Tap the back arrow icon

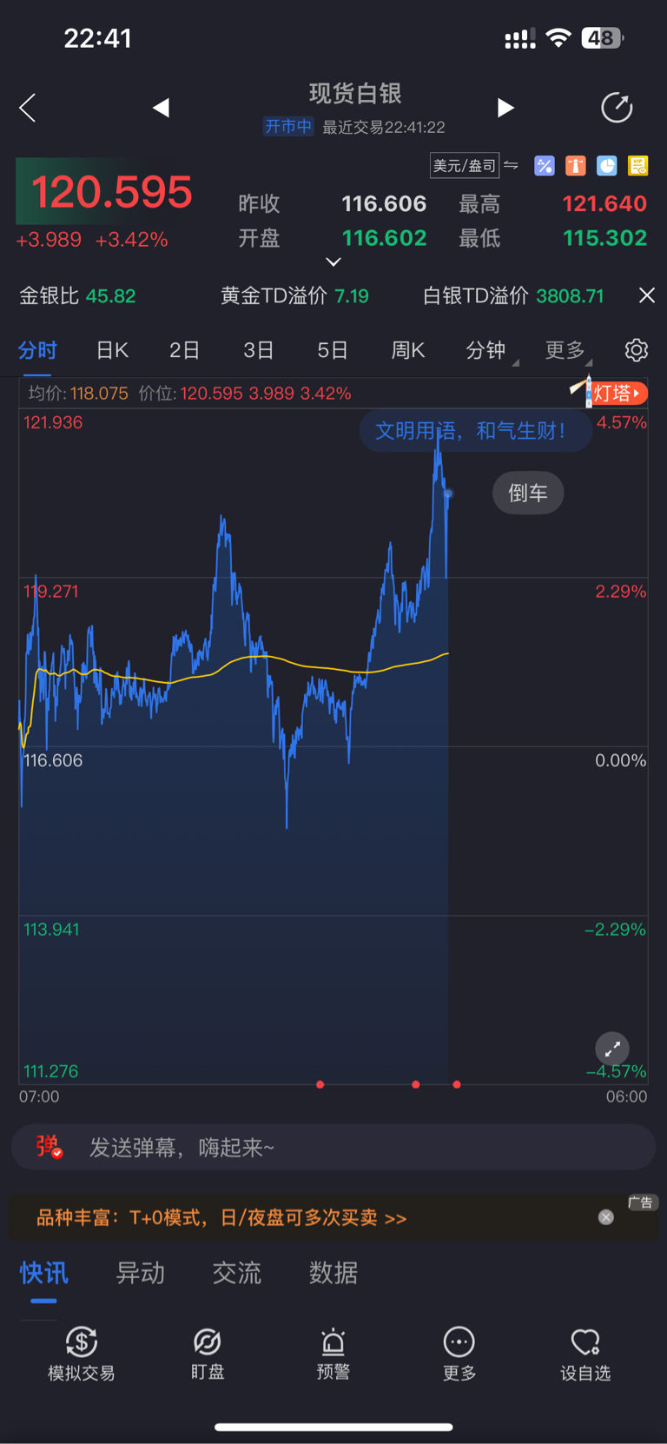pos(28,108)
